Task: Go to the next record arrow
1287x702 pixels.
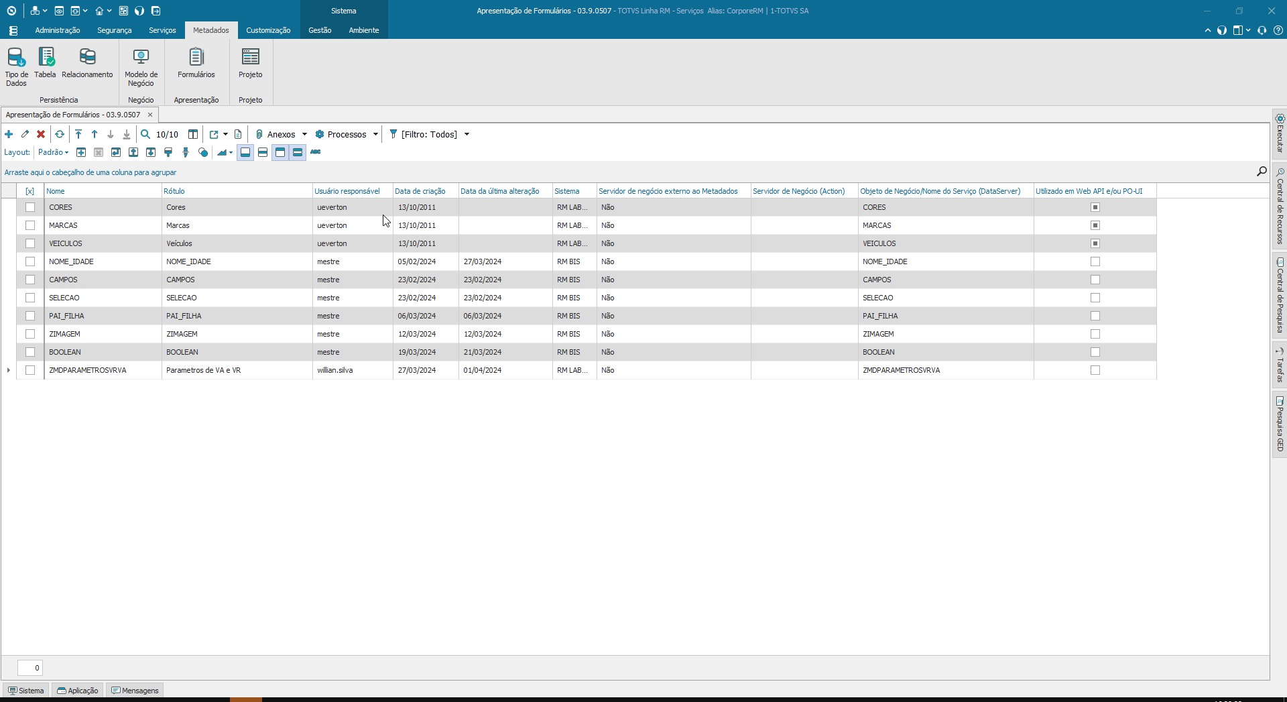Action: [x=111, y=134]
